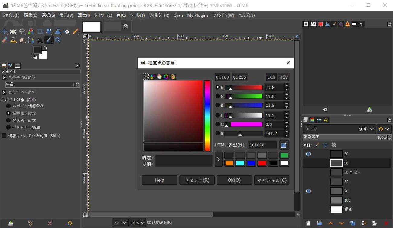Select the Eraser tool
Image resolution: width=393 pixels, height=228 pixels.
tap(5, 40)
